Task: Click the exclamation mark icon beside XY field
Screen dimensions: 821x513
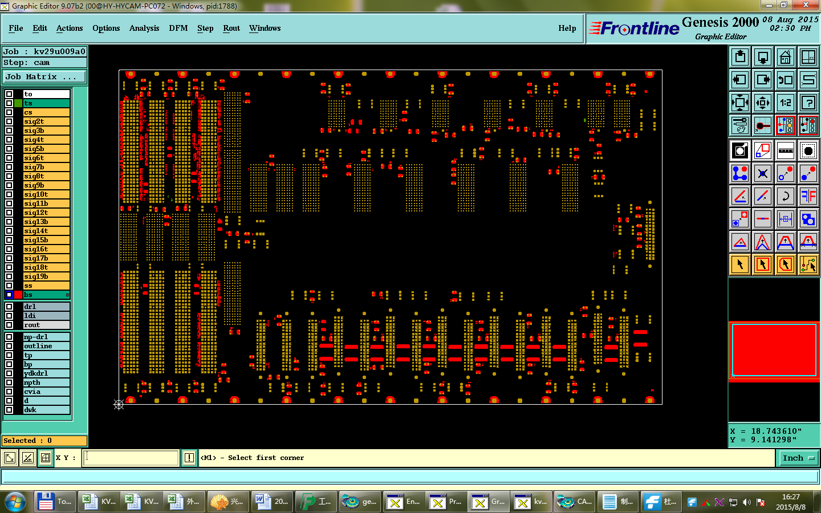Action: click(189, 458)
